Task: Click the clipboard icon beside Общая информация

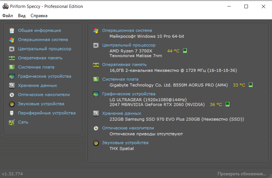Action: click(12, 30)
